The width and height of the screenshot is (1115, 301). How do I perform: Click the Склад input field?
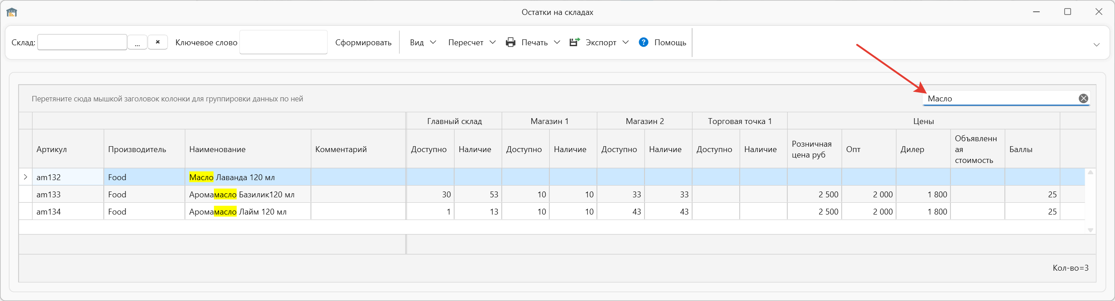[x=82, y=42]
